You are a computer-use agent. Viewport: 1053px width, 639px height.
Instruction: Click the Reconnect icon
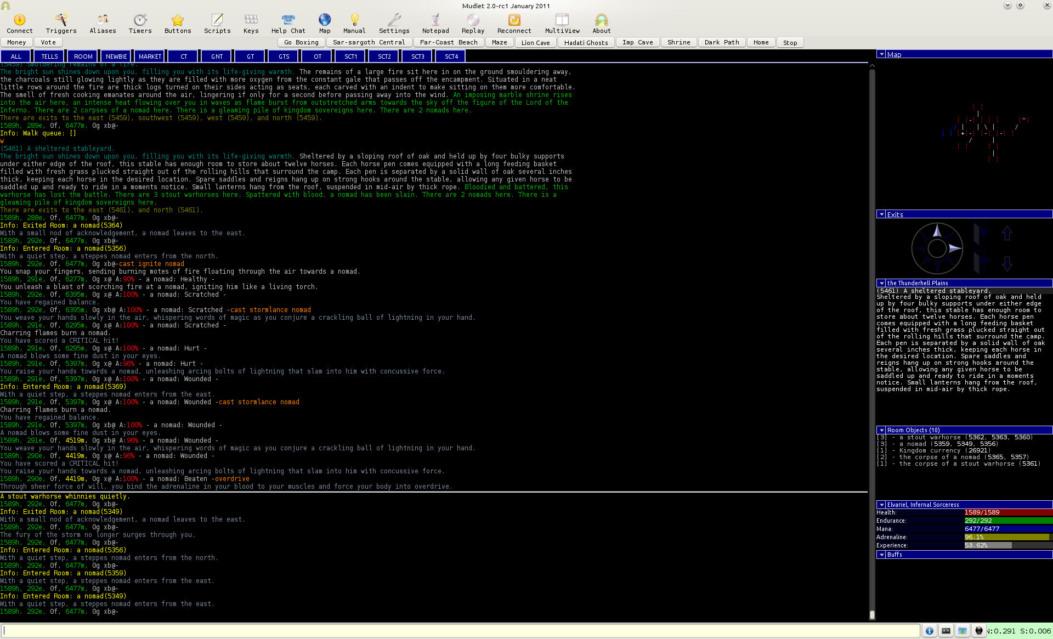[x=514, y=24]
